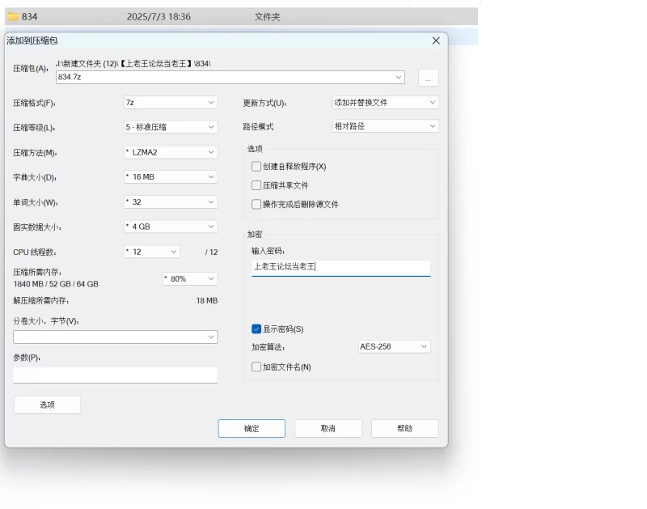Image resolution: width=647 pixels, height=509 pixels.
Task: Open the CPU 线程数 12 dropdown
Action: point(152,252)
